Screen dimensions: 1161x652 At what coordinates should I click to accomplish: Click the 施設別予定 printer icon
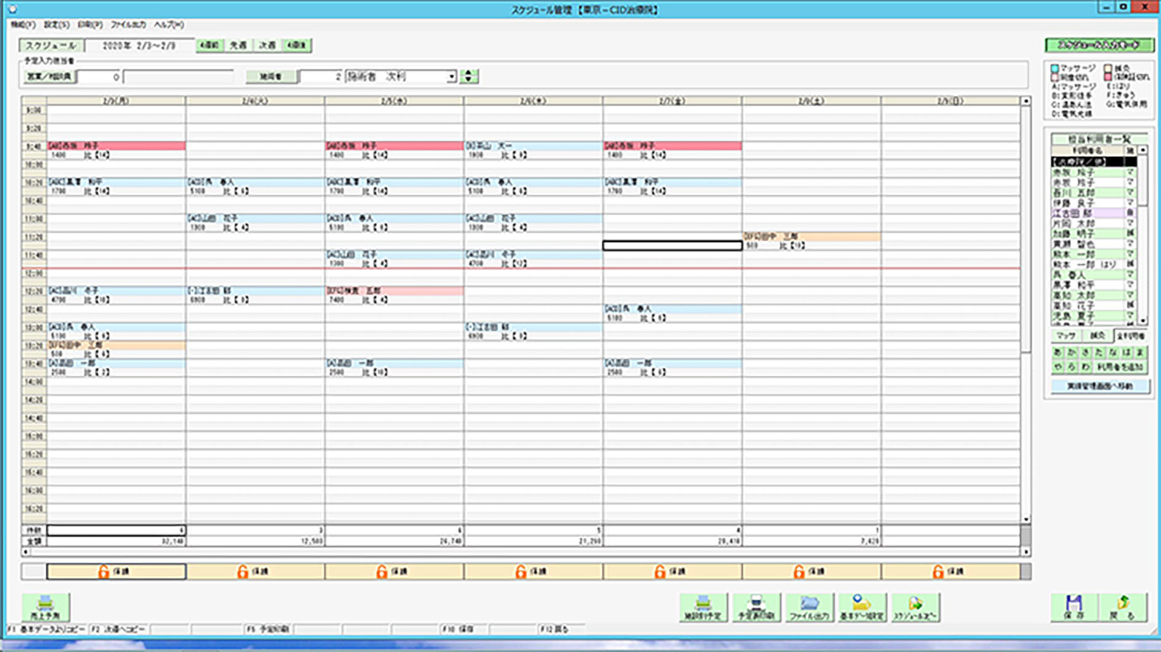(x=703, y=607)
